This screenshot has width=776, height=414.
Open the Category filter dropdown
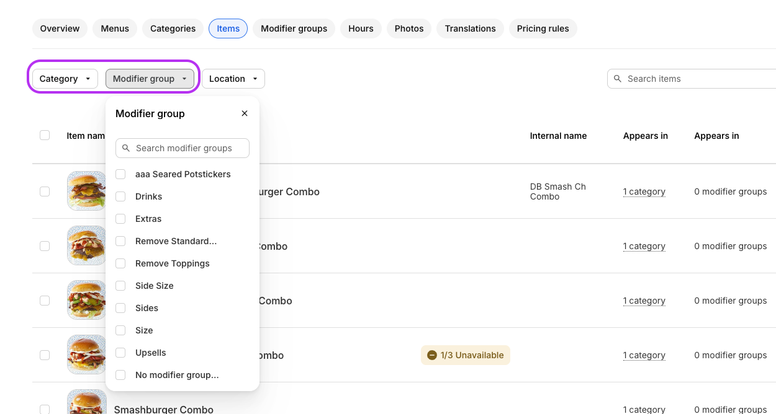click(x=65, y=79)
